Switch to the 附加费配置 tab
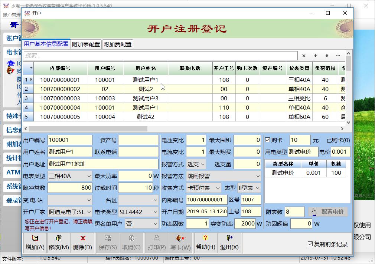The width and height of the screenshot is (375, 264). pos(117,44)
